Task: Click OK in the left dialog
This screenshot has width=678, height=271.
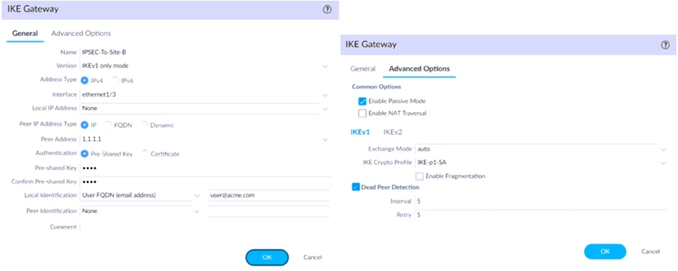Action: point(267,257)
